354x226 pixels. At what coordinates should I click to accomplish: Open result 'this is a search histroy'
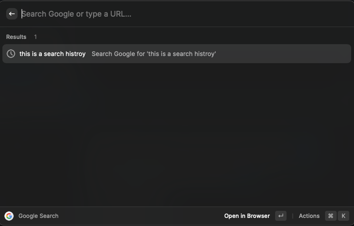click(x=177, y=54)
